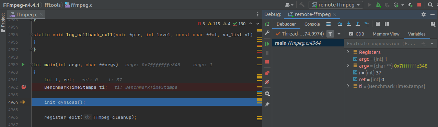Image resolution: width=438 pixels, height=127 pixels.
Task: Switch to the Console tab
Action: [x=312, y=24]
